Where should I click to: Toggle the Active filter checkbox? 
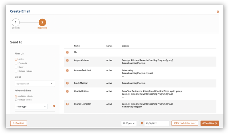click(16, 59)
